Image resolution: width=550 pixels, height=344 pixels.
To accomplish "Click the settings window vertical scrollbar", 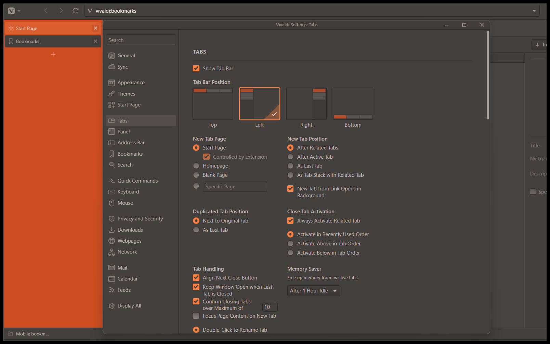I will [x=488, y=75].
